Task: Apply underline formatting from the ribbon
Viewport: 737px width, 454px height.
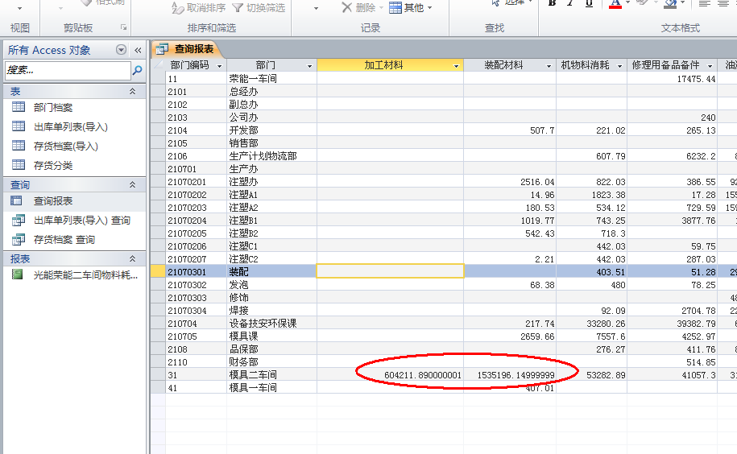Action: tap(589, 4)
